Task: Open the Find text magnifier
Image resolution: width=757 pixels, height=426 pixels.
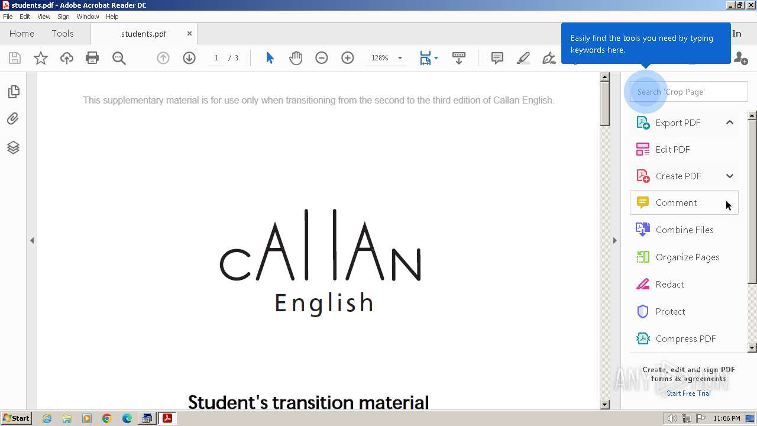Action: pyautogui.click(x=119, y=58)
